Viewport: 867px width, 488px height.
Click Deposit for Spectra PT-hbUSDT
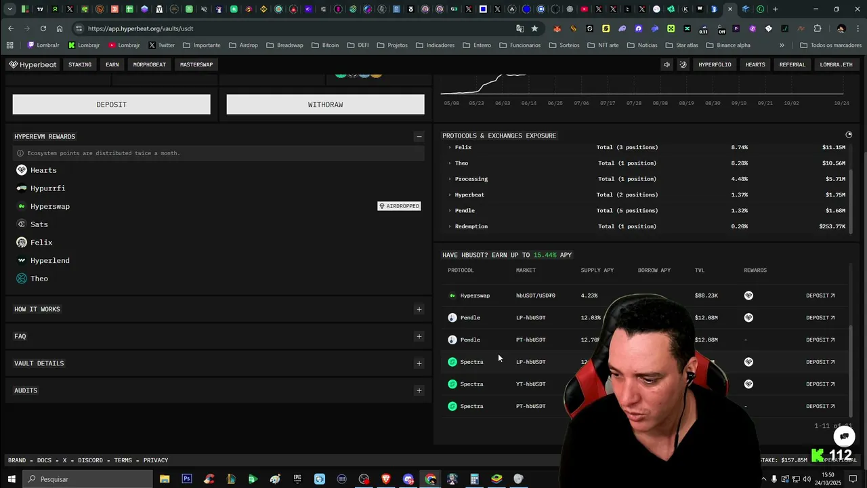[x=820, y=406]
